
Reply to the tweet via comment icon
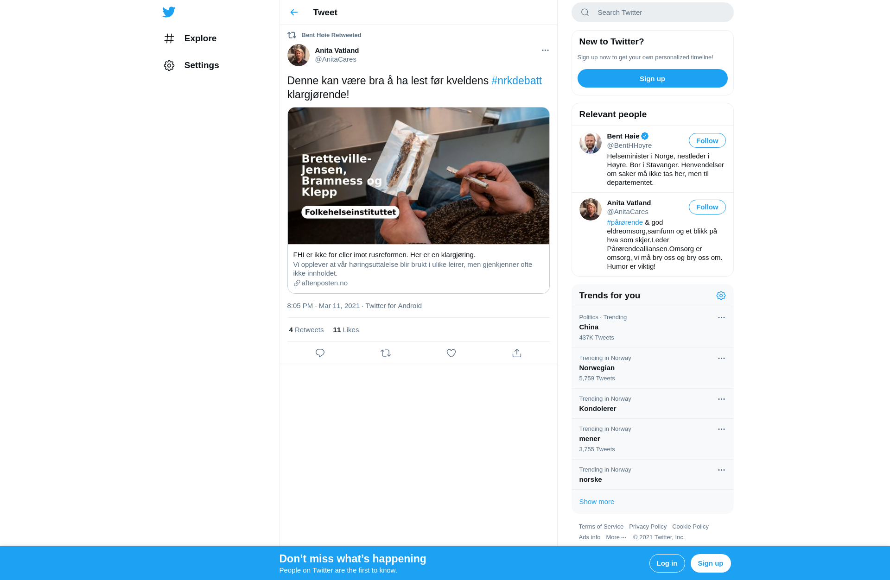pos(320,353)
